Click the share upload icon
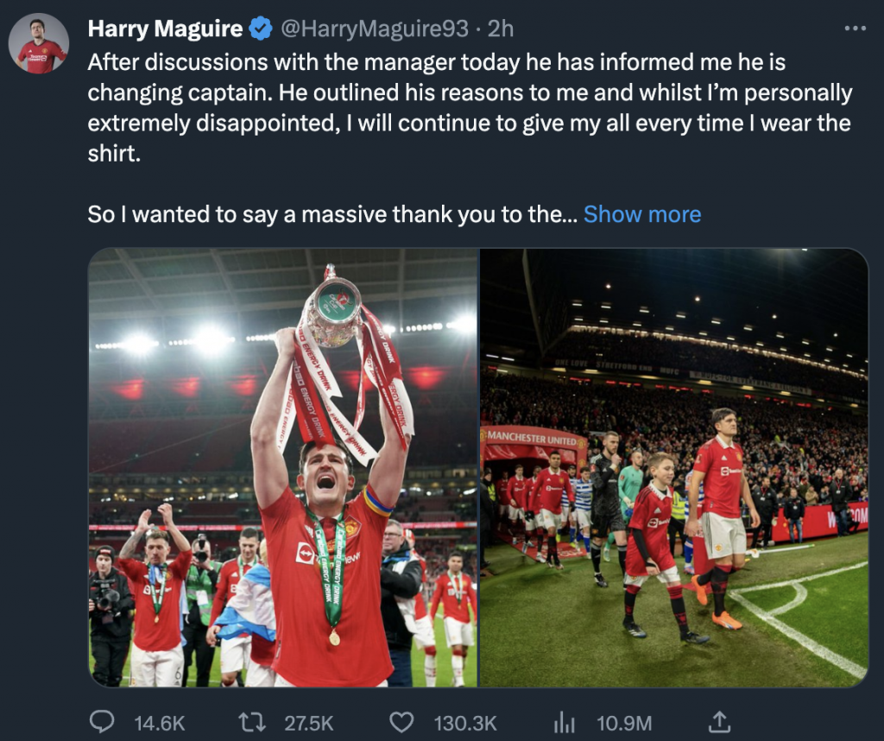 [x=719, y=721]
